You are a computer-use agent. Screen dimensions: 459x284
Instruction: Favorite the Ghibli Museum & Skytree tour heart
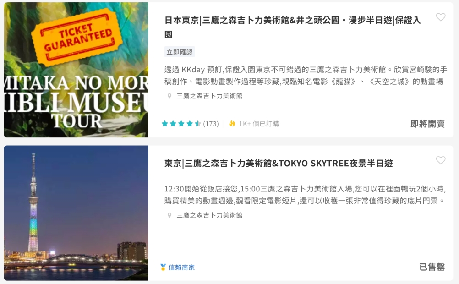tap(441, 160)
